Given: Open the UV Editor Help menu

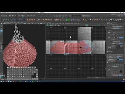Looking at the screenshot, I should pyautogui.click(x=78, y=23).
